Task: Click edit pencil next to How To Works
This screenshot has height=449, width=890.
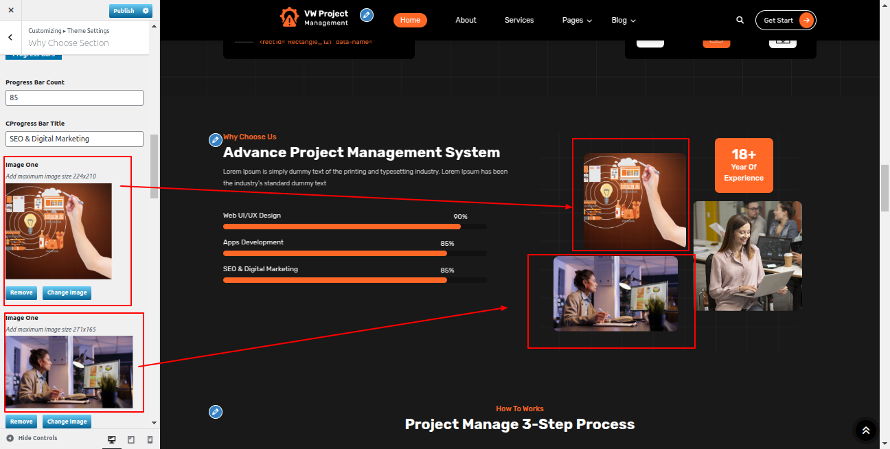Action: (215, 412)
